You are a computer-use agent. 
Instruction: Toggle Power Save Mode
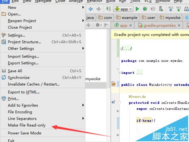point(42,133)
